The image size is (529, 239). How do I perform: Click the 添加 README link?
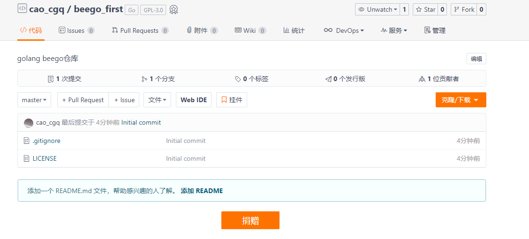tap(202, 191)
